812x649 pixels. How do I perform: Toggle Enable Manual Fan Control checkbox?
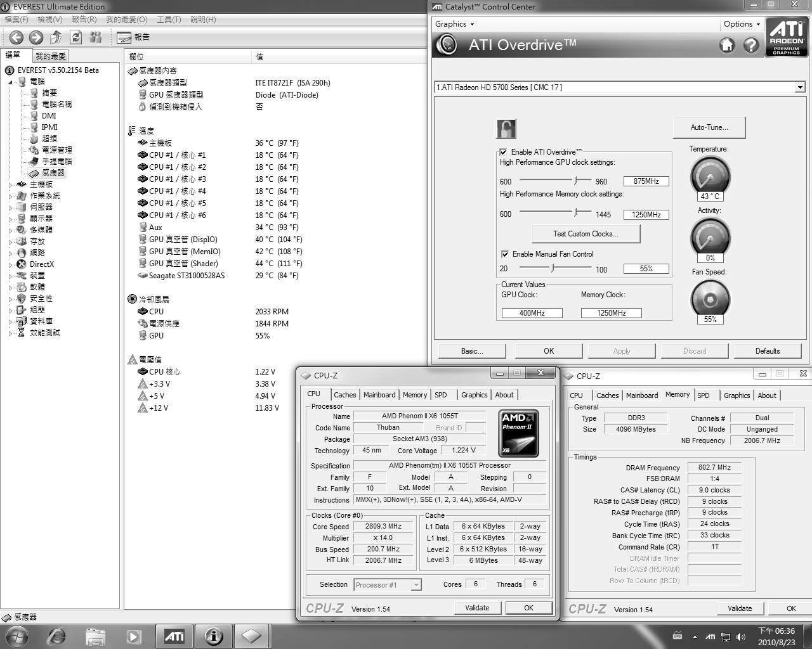pos(505,254)
